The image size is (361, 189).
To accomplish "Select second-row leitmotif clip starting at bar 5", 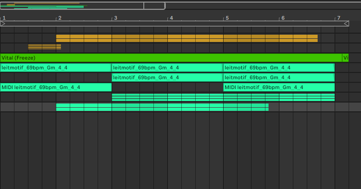I will pyautogui.click(x=279, y=78).
